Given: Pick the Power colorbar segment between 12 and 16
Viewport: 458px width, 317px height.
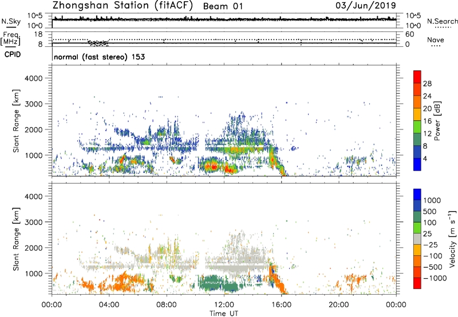Looking at the screenshot, I should tap(417, 127).
